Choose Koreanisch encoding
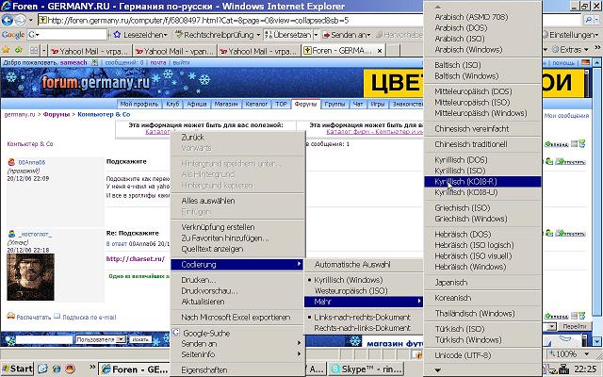This screenshot has height=377, width=603. click(x=482, y=298)
